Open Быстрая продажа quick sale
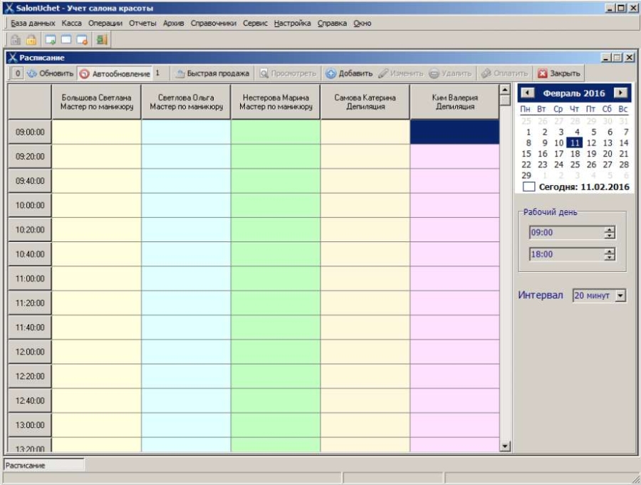The width and height of the screenshot is (641, 485). coord(212,73)
